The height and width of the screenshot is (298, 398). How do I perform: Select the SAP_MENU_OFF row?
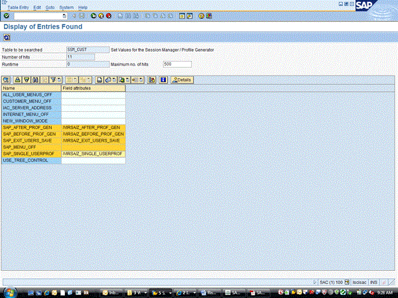[31, 147]
